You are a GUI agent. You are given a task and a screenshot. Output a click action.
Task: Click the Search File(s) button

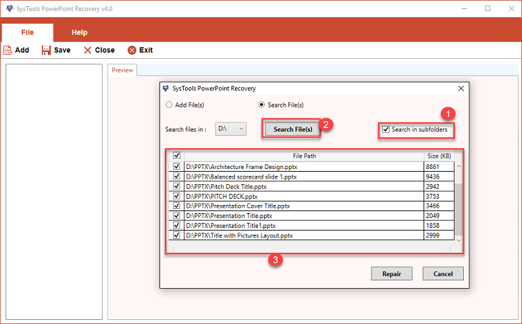[293, 129]
